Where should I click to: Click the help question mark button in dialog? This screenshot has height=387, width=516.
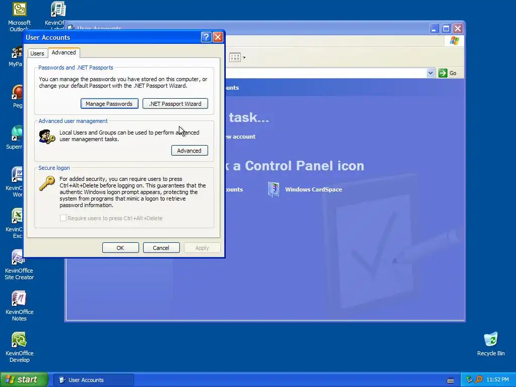point(206,37)
